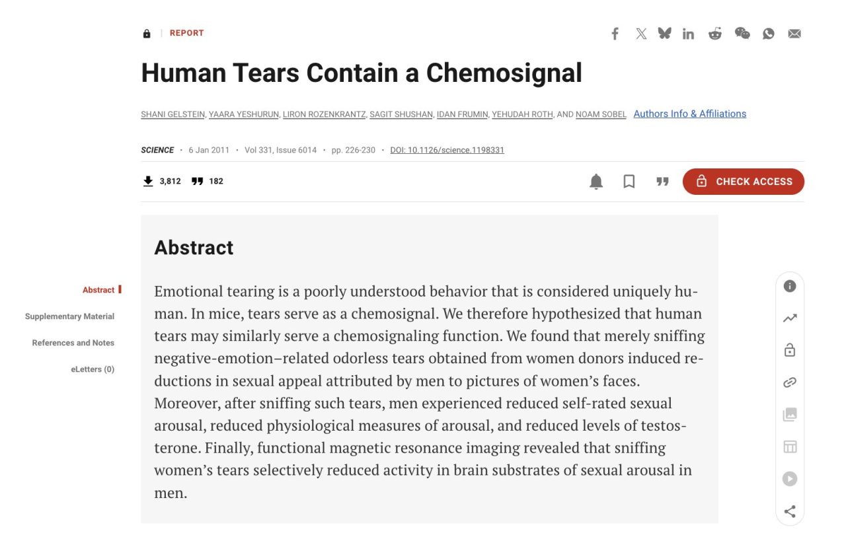The height and width of the screenshot is (541, 846).
Task: Click author name Noam Sobel
Action: point(601,114)
